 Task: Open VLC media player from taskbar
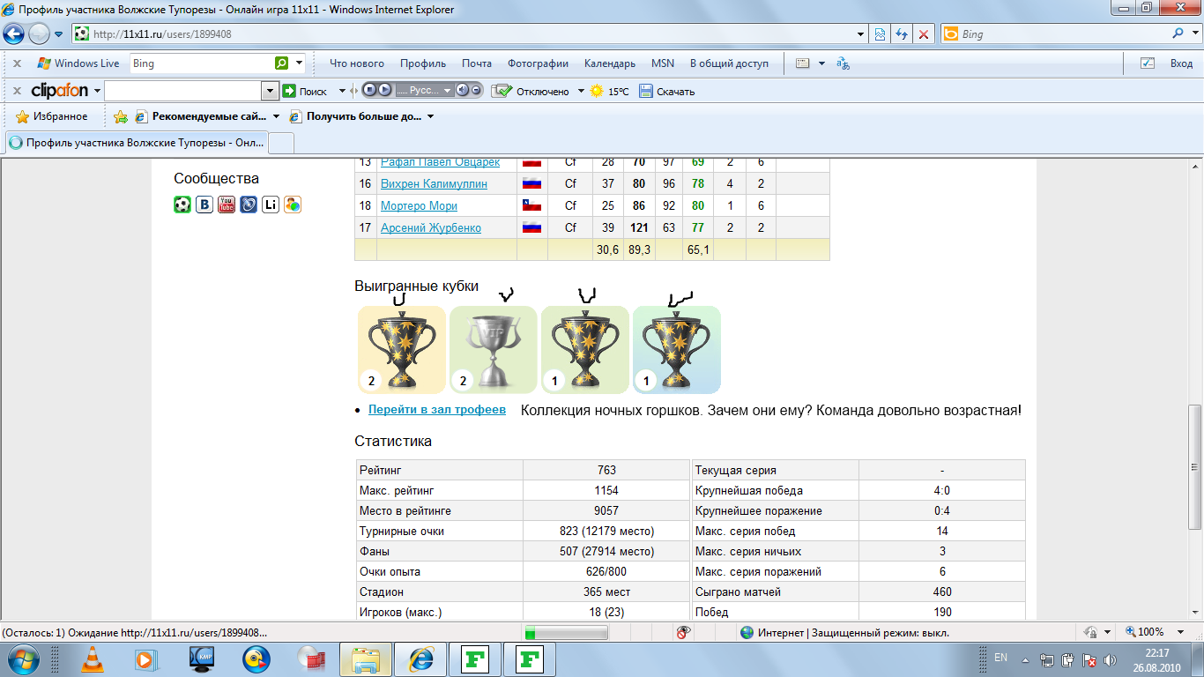[91, 659]
